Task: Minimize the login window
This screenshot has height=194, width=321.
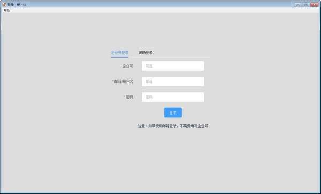Action: (298, 4)
